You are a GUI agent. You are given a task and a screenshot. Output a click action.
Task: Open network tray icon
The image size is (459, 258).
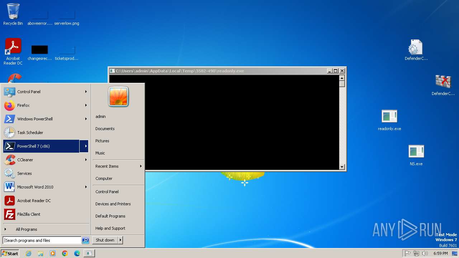[416, 253]
